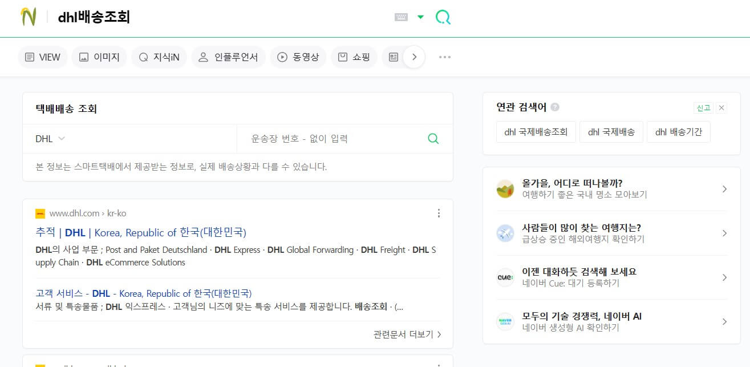Image resolution: width=750 pixels, height=367 pixels.
Task: Click the www.dhl.com › kr-ko URL
Action: pos(88,213)
